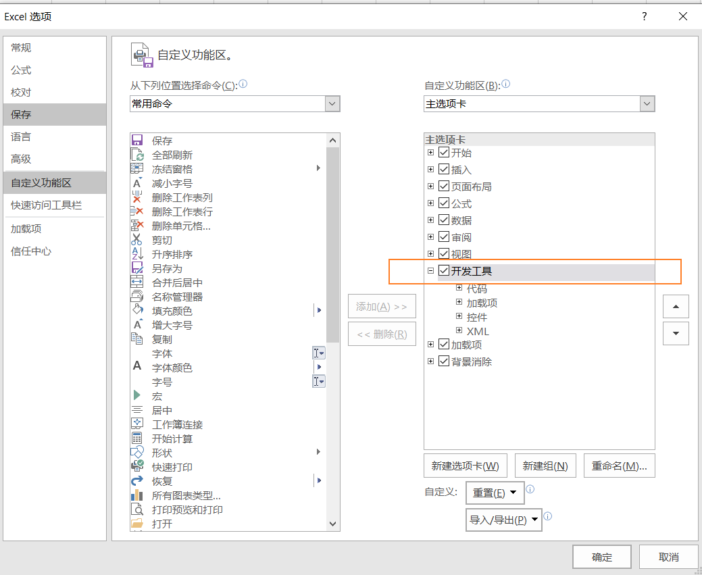702x575 pixels.
Task: Uncheck the 公式 tab checkbox
Action: [x=444, y=203]
